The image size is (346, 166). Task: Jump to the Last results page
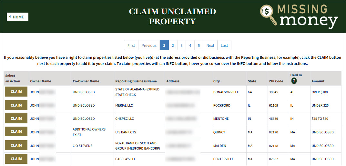tap(224, 46)
